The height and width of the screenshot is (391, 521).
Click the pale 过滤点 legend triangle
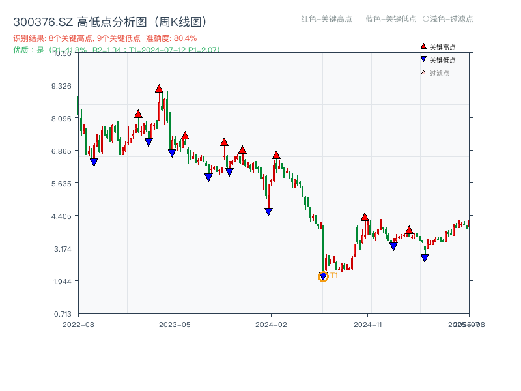coord(423,72)
